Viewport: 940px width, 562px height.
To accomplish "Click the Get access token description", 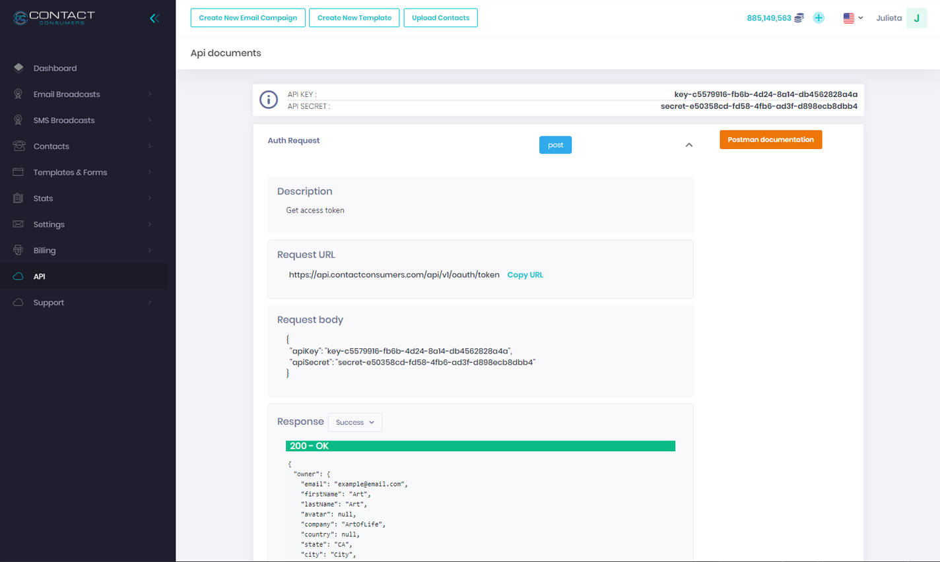I will pos(315,210).
